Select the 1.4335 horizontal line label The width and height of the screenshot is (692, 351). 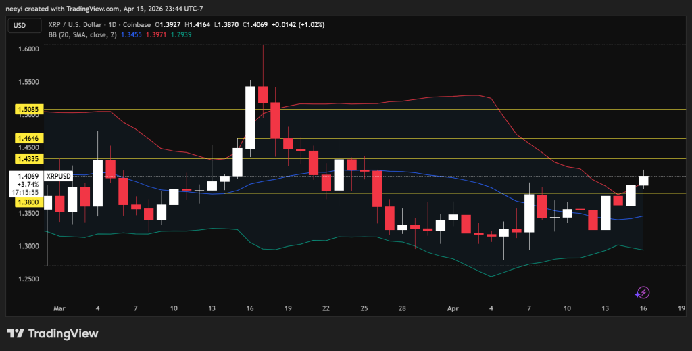(x=26, y=159)
